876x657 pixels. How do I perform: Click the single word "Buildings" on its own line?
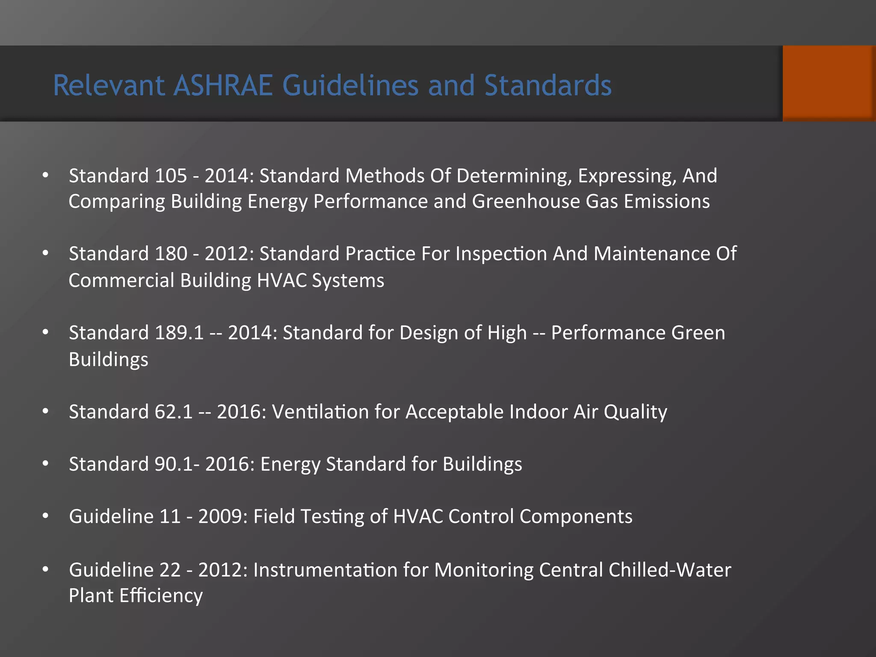[109, 359]
